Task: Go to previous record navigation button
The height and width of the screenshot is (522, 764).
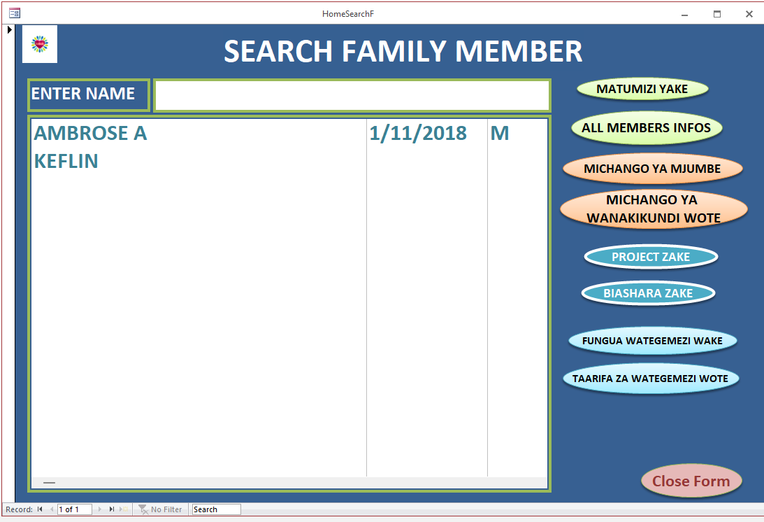Action: coord(51,509)
